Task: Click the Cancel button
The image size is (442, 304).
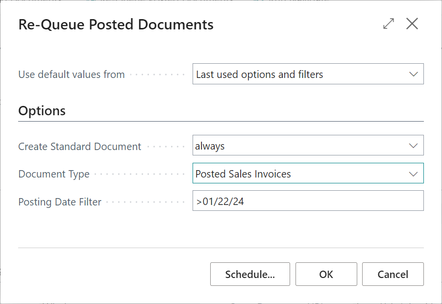Action: [393, 275]
